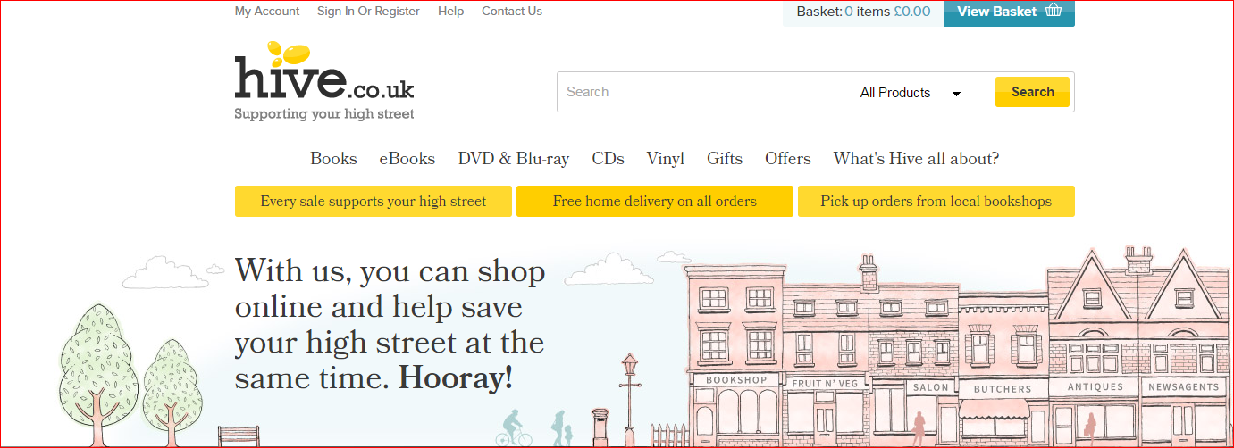The height and width of the screenshot is (448, 1234).
Task: Open My Account link
Action: [x=267, y=12]
